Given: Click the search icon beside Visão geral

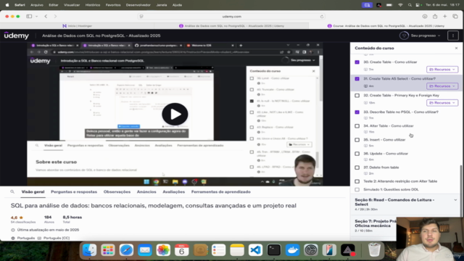Looking at the screenshot, I should coord(12,191).
